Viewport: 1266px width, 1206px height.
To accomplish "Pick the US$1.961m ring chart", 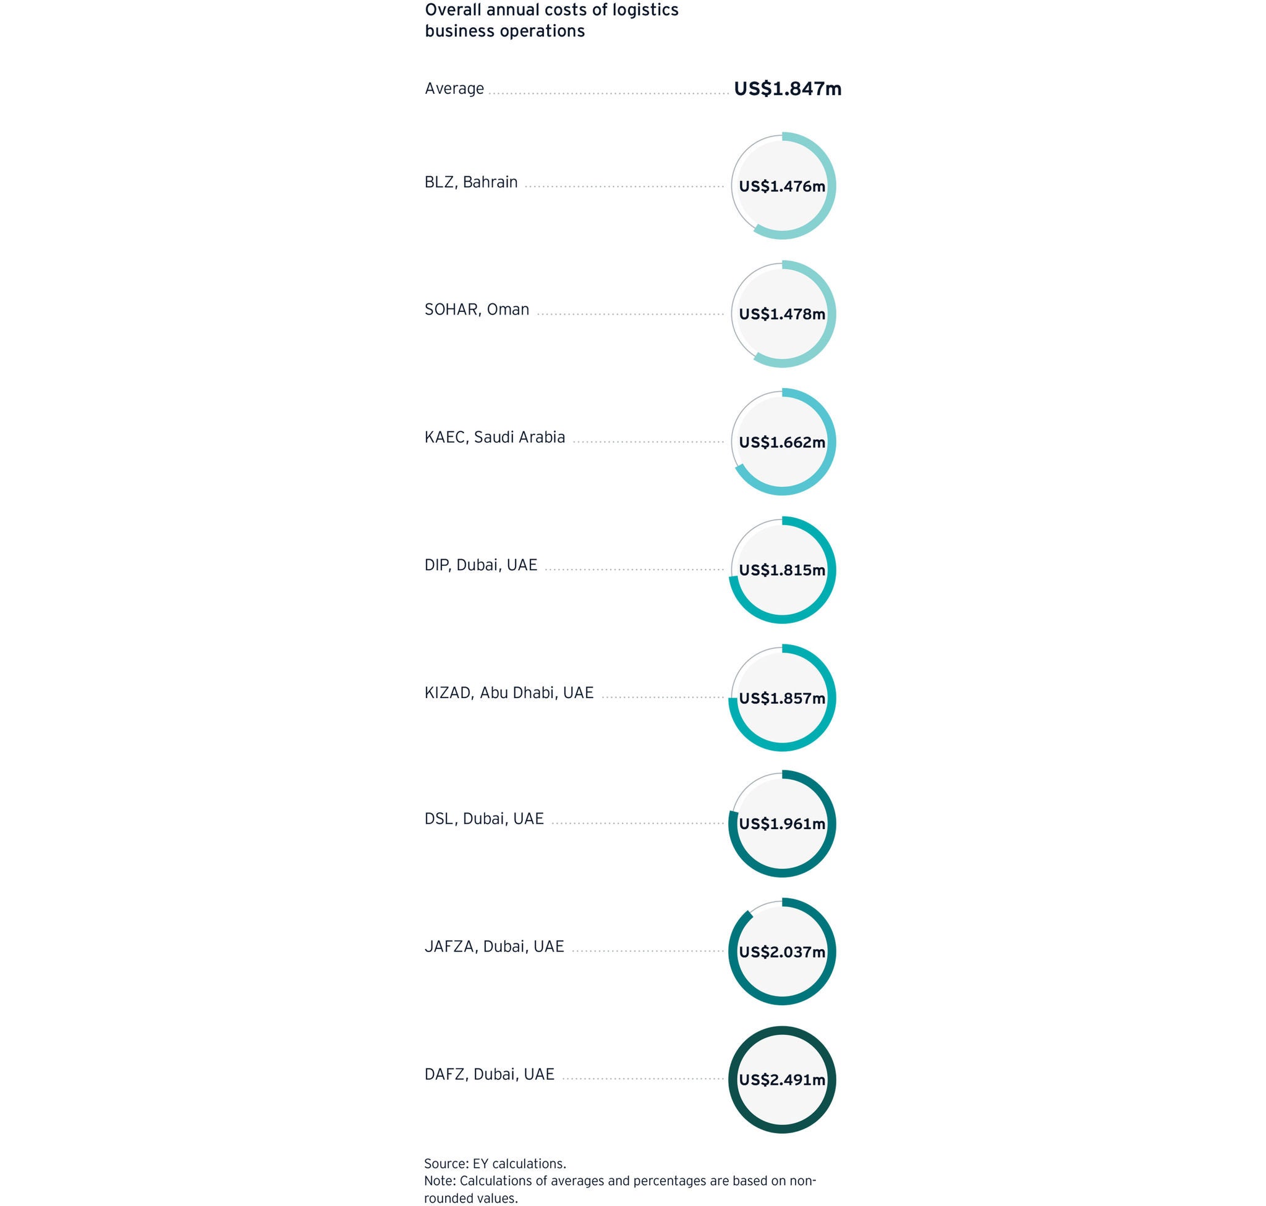I will pyautogui.click(x=781, y=824).
